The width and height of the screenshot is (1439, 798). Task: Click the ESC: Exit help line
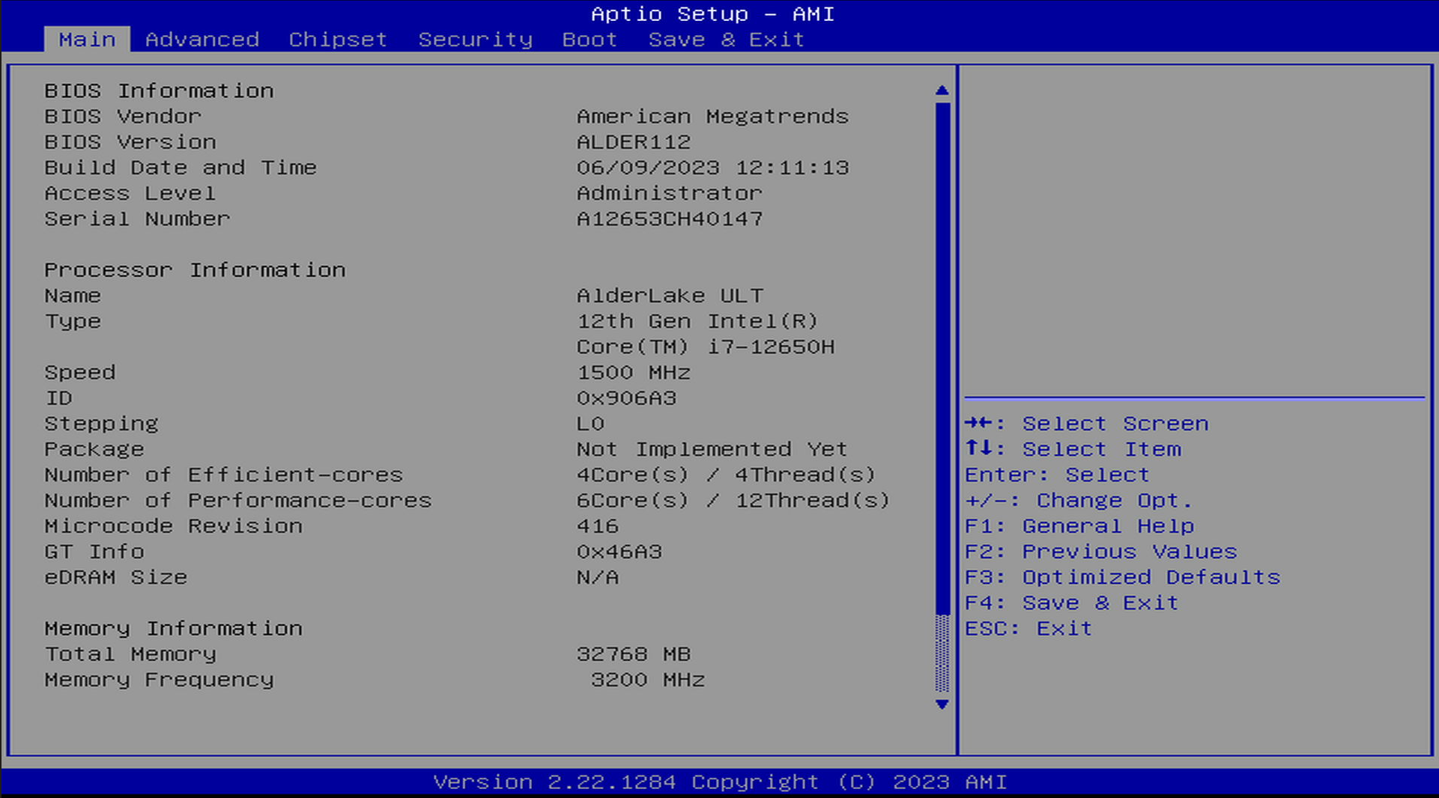pos(1028,628)
